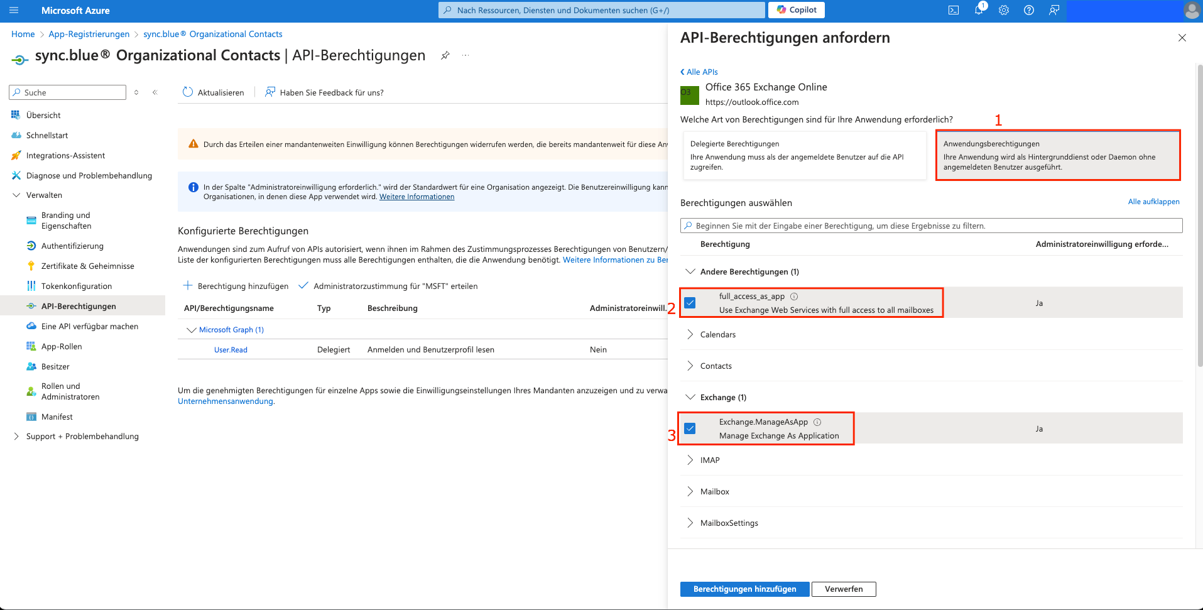Screen dimensions: 1203x610
Task: Go to Home breadcrumb
Action: (23, 34)
